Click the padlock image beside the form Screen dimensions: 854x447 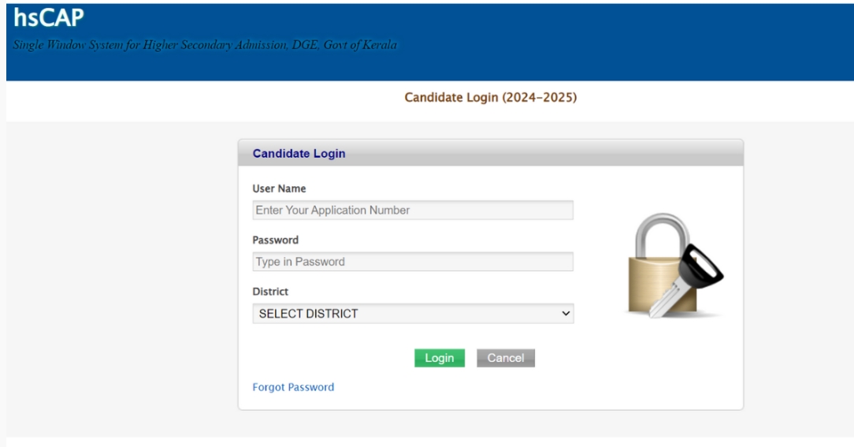pyautogui.click(x=675, y=266)
